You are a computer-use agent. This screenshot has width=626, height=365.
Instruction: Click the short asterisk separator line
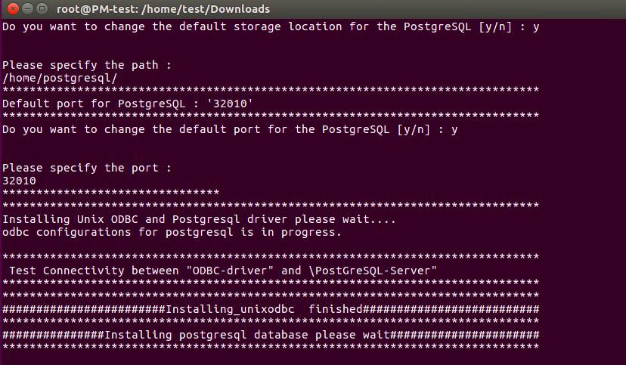pos(111,193)
